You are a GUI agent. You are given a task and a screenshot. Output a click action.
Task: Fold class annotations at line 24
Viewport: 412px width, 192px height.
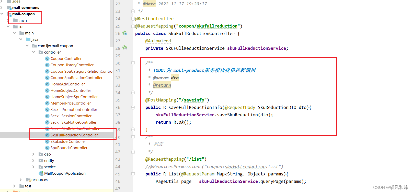[x=133, y=19]
